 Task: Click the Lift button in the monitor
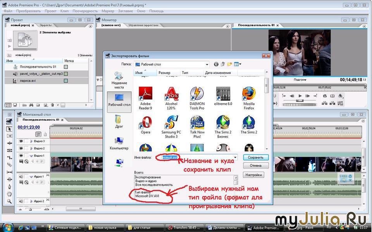[x=324, y=103]
